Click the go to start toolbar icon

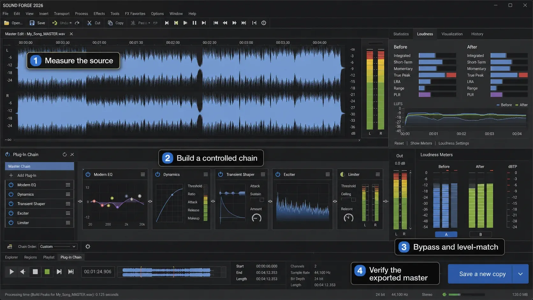(216, 23)
